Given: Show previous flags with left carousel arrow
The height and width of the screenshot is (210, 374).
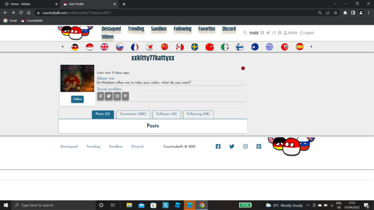Looking at the screenshot, I should (x=63, y=47).
